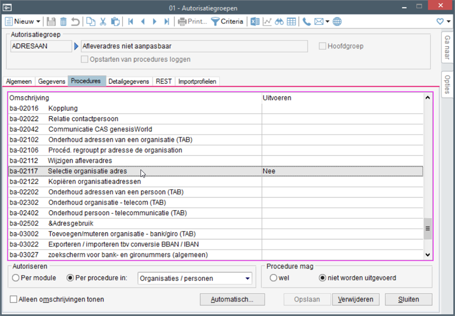This screenshot has height=316, width=455.
Task: Switch to the Algemeen tab
Action: 19,81
